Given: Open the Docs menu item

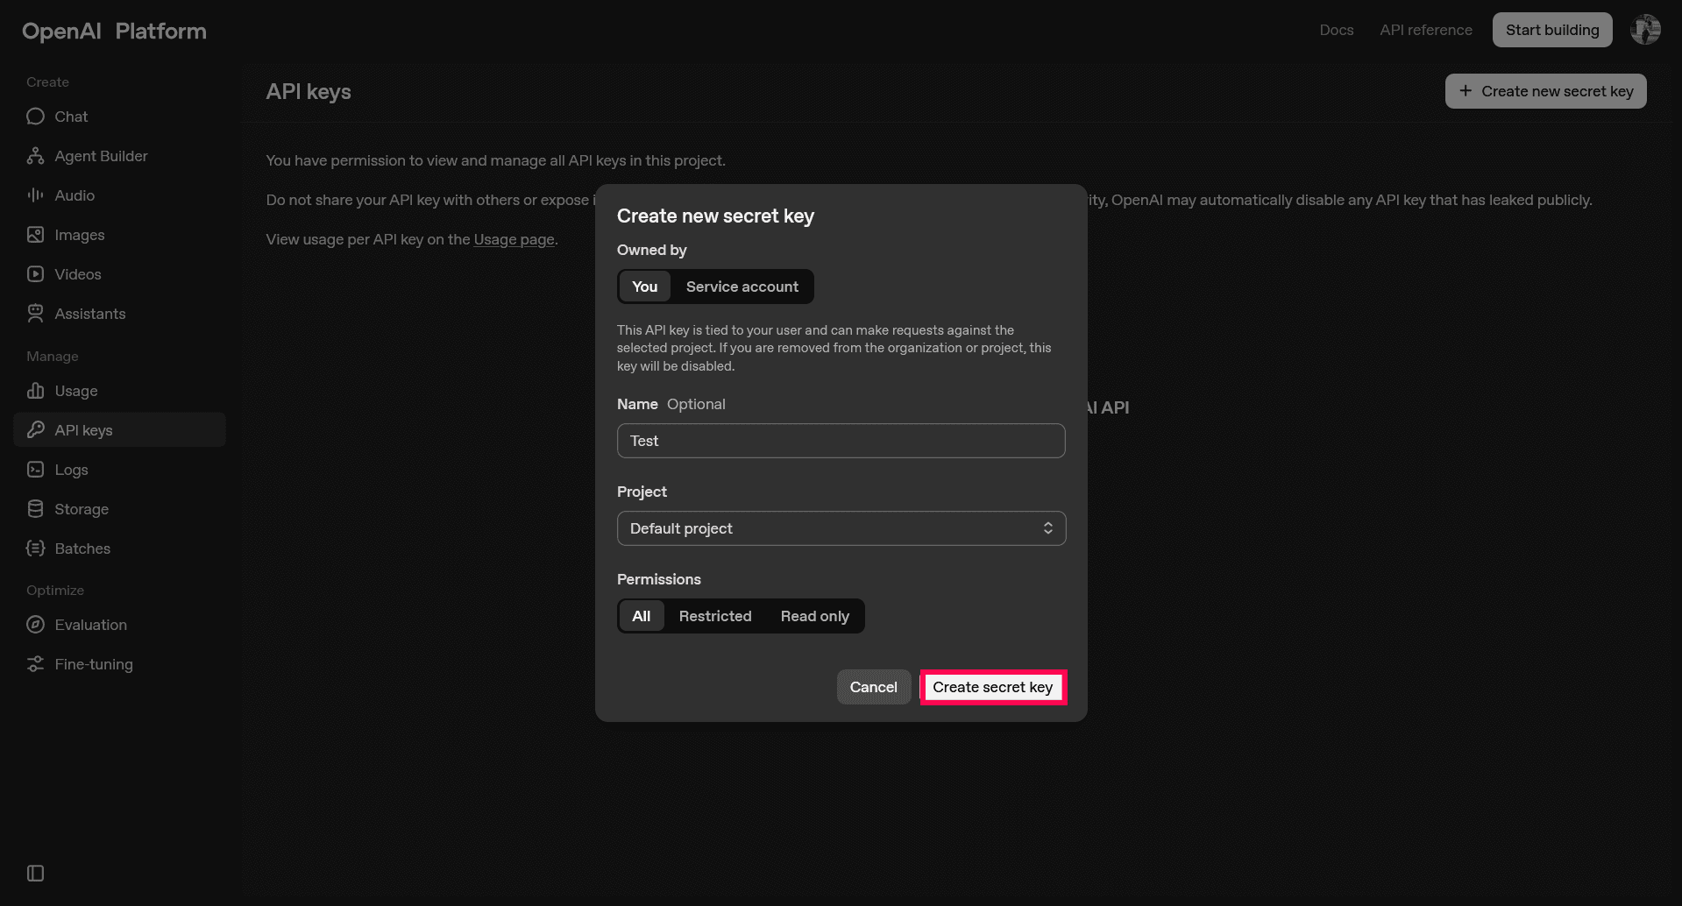Looking at the screenshot, I should (1336, 29).
